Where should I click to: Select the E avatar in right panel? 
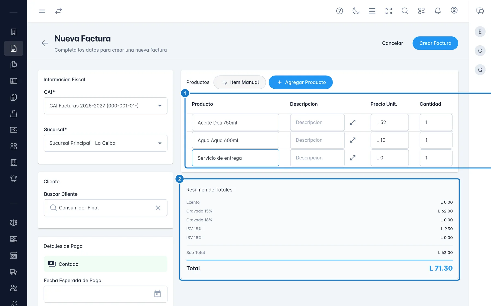[x=480, y=32]
